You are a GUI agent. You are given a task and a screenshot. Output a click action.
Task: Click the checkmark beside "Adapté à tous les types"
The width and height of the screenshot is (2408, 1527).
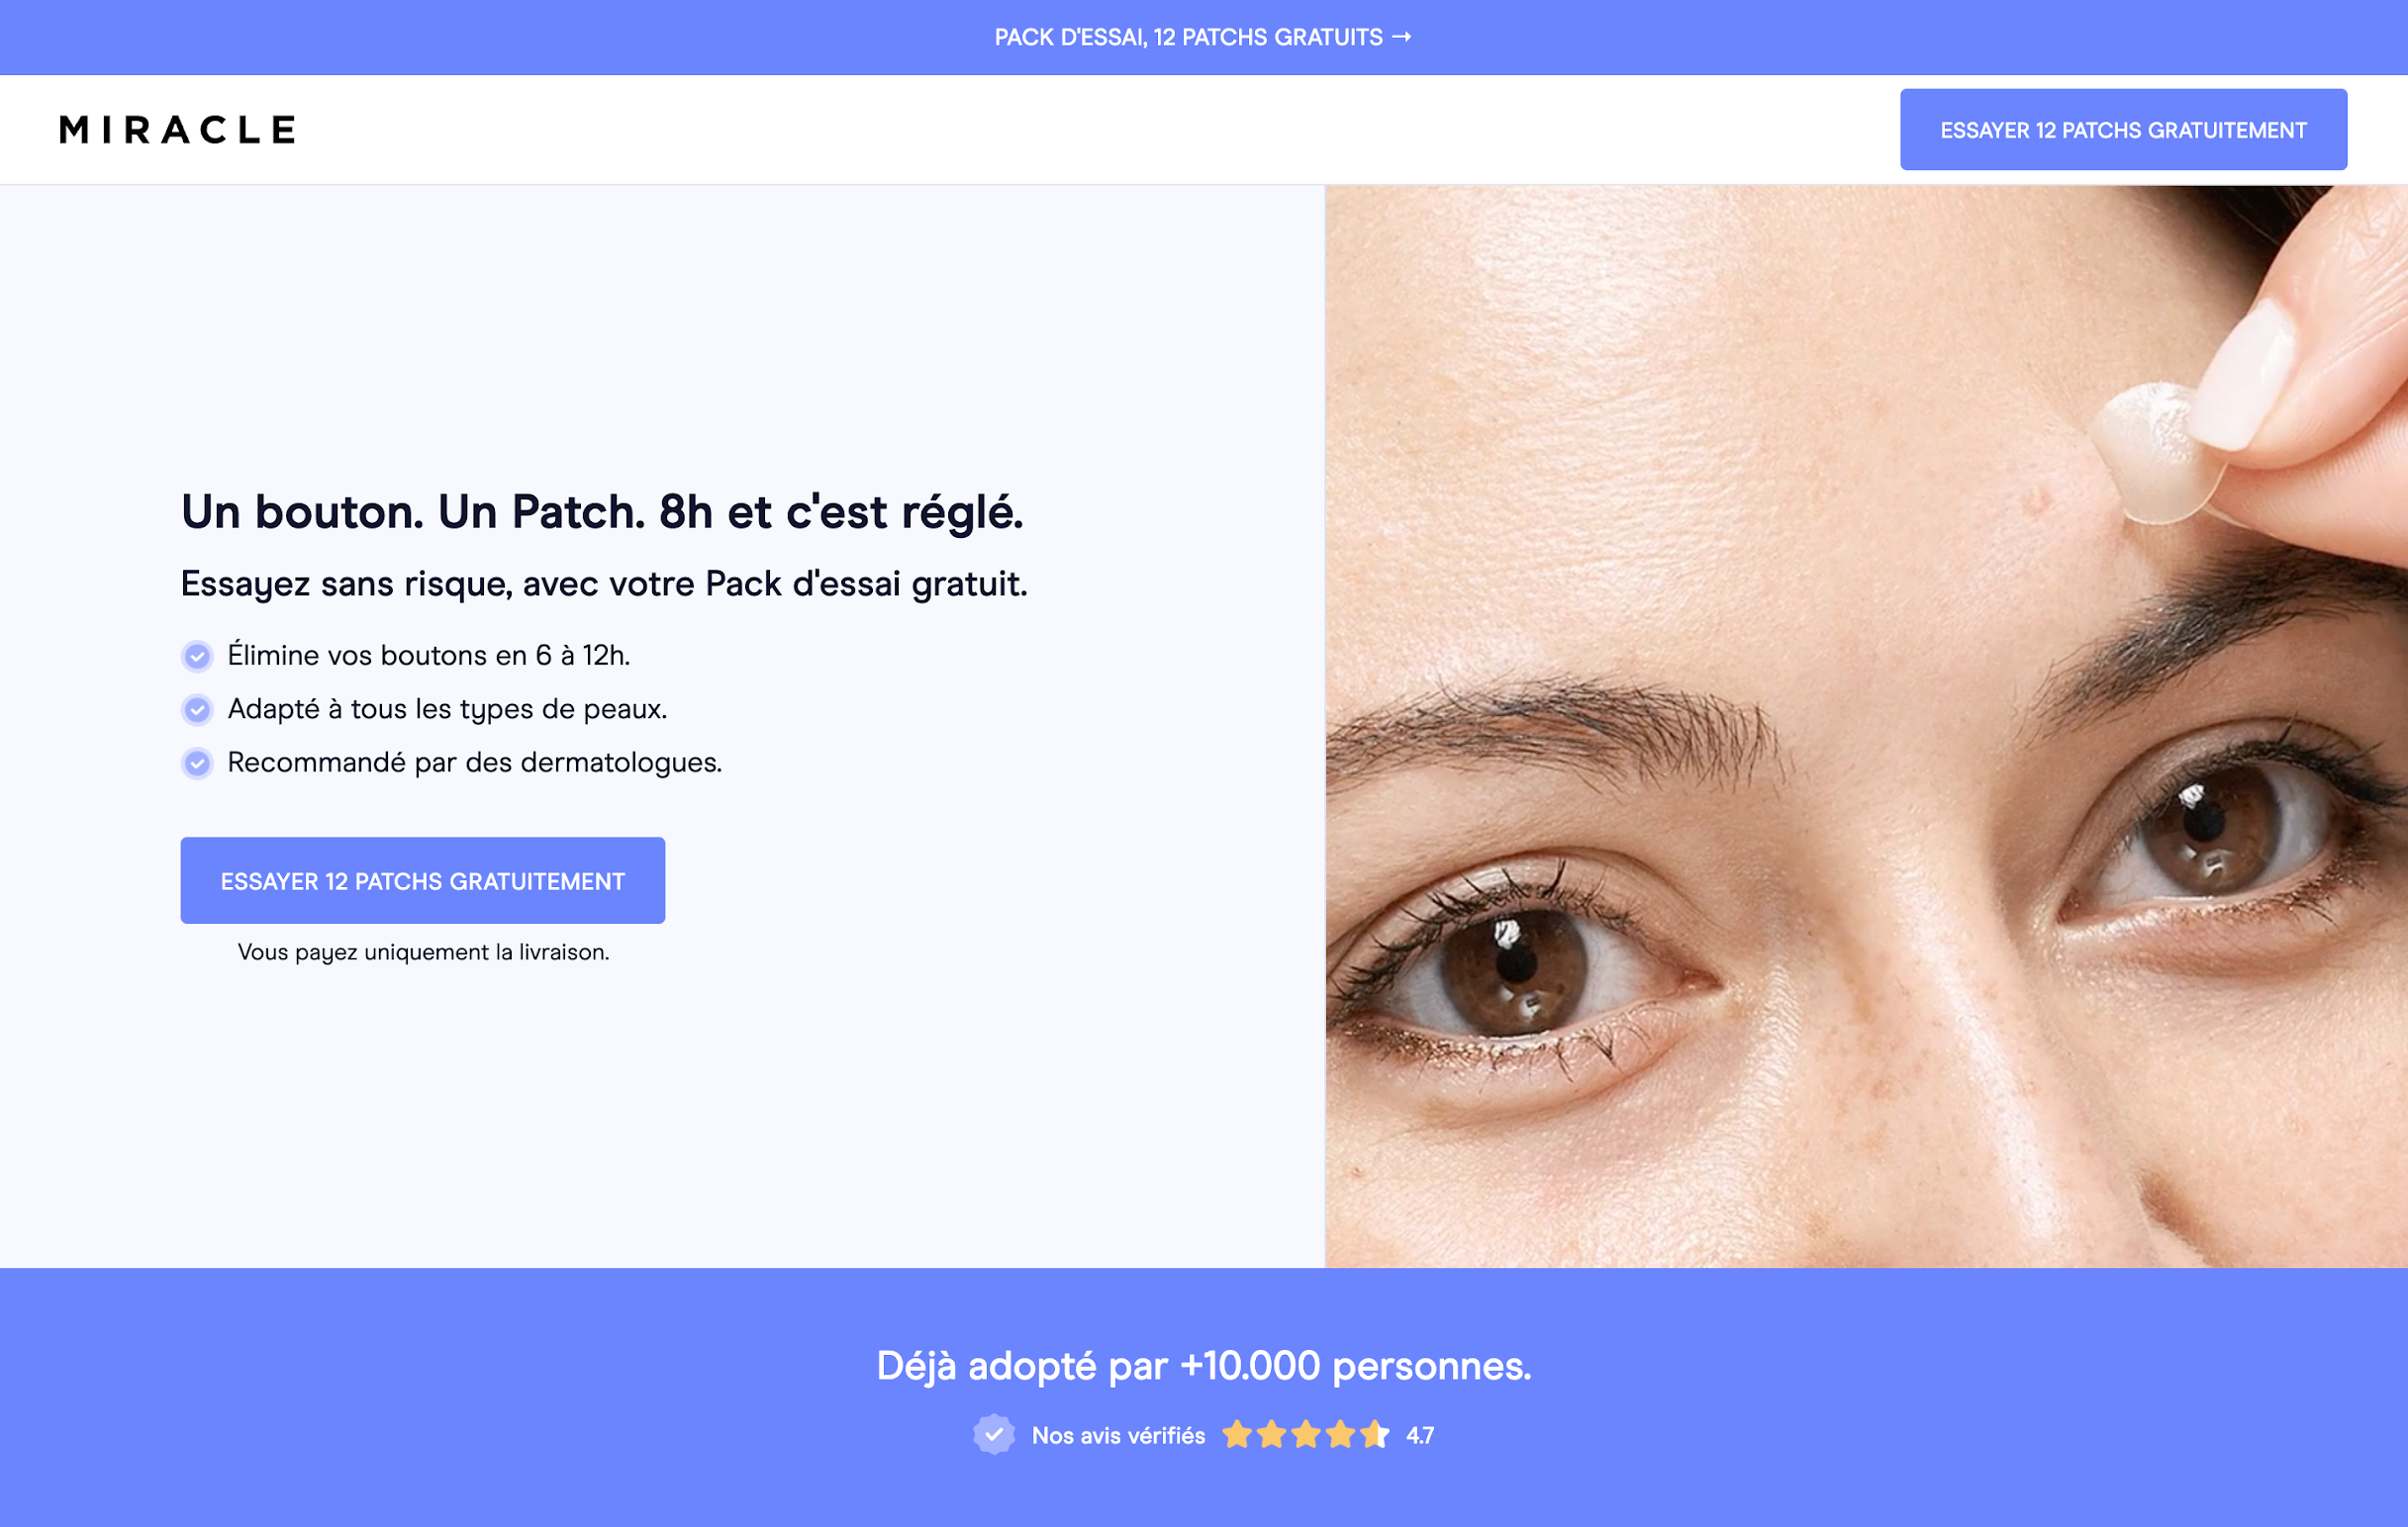[x=197, y=709]
